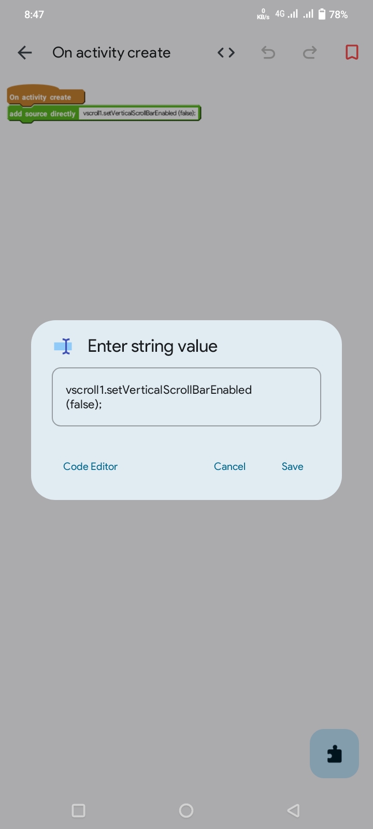Cancel the string value dialog
Screen dimensions: 373x829
229,466
